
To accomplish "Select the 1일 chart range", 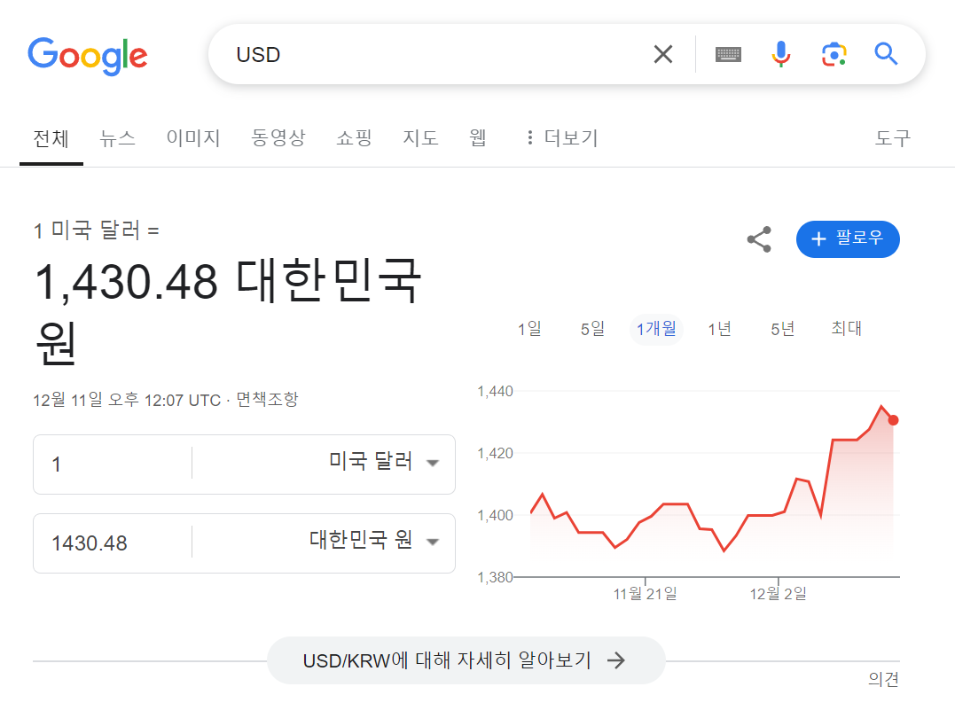I will pos(529,330).
